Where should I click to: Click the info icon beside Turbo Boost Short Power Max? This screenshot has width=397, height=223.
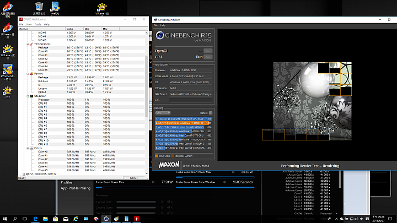coord(233,172)
